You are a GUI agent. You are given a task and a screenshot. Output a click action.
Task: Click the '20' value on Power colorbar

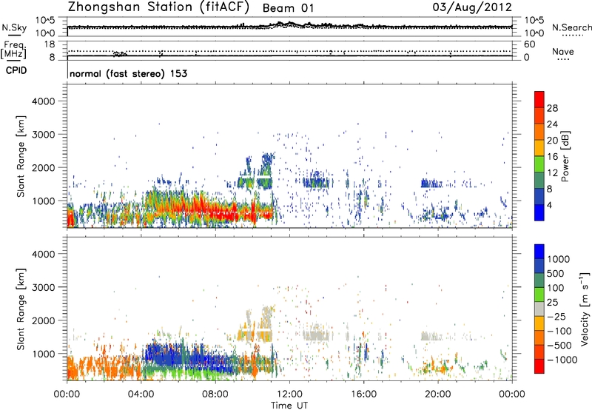(552, 141)
